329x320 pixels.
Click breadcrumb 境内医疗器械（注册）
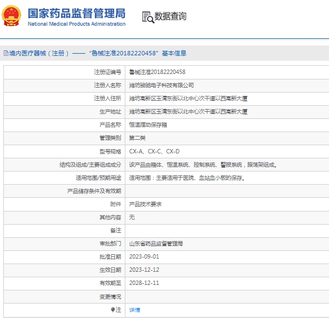(39, 53)
